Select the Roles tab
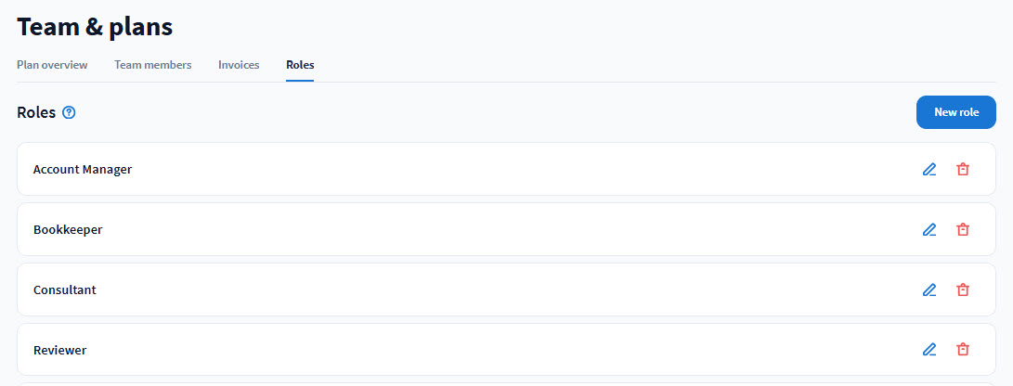Image resolution: width=1013 pixels, height=386 pixels. pyautogui.click(x=300, y=65)
